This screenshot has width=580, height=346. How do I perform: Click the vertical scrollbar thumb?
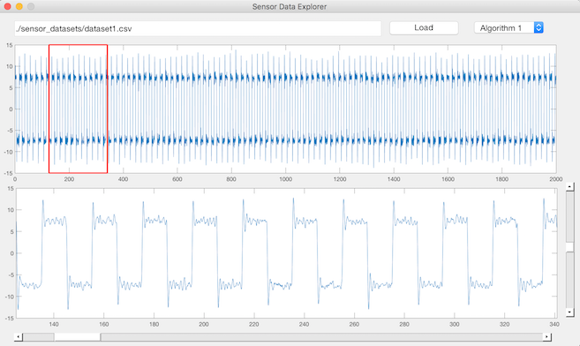click(x=569, y=247)
